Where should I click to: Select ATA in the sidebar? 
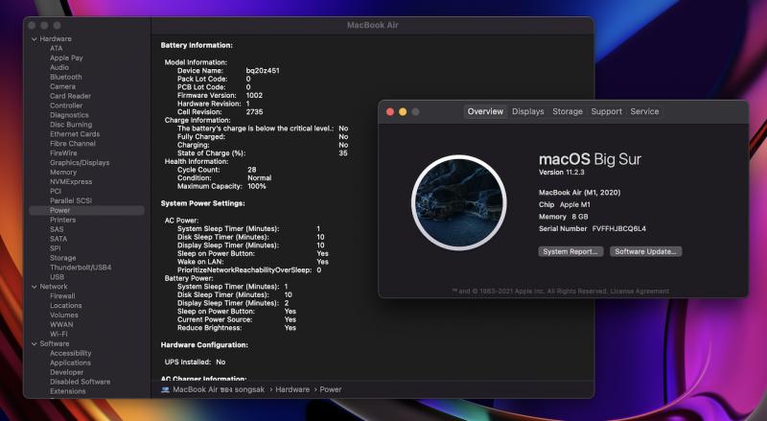pyautogui.click(x=57, y=49)
